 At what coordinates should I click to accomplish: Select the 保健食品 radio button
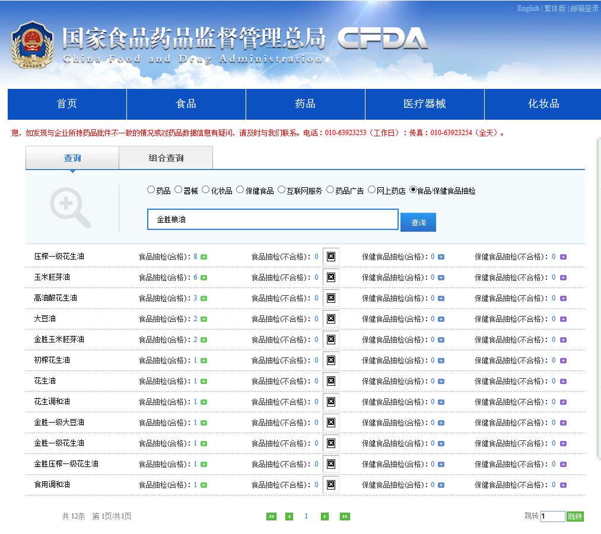tap(240, 190)
